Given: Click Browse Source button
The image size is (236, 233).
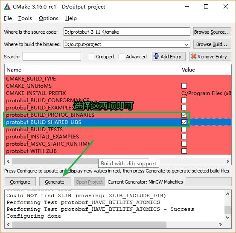Looking at the screenshot, I should point(212,32).
